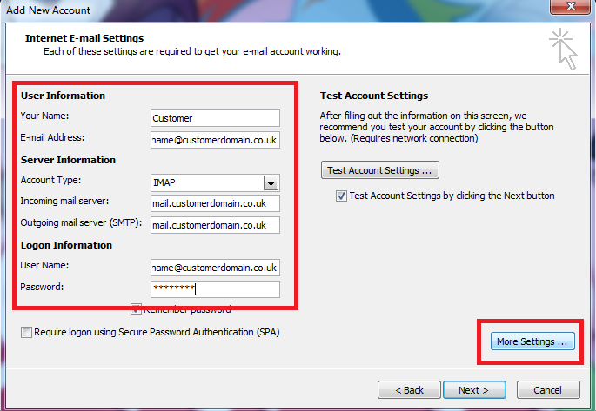
Task: Click the Outgoing mail server (SMTP) field
Action: click(x=214, y=225)
